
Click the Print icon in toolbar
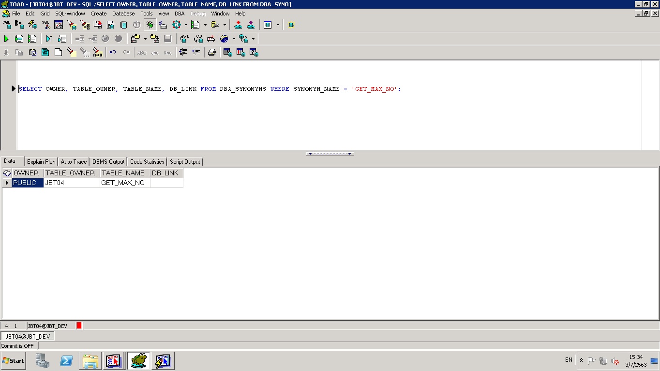coord(211,52)
